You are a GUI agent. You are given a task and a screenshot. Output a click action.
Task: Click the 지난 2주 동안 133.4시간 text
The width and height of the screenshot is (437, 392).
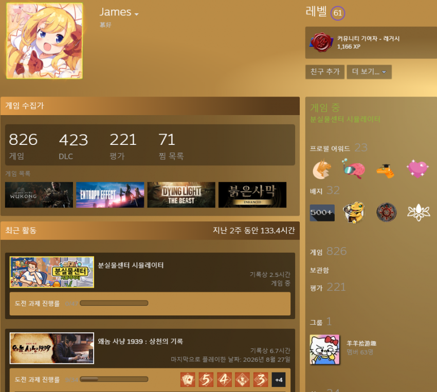pyautogui.click(x=254, y=231)
